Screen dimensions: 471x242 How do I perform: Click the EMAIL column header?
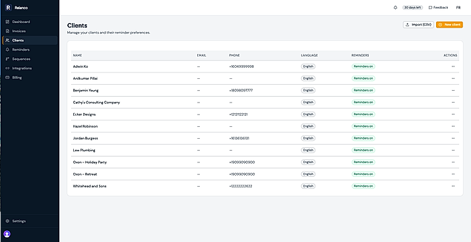coord(202,55)
